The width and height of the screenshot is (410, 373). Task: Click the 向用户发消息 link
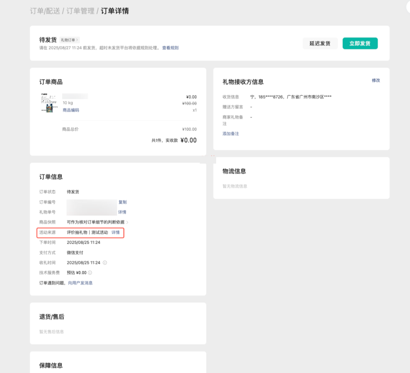[x=80, y=283]
